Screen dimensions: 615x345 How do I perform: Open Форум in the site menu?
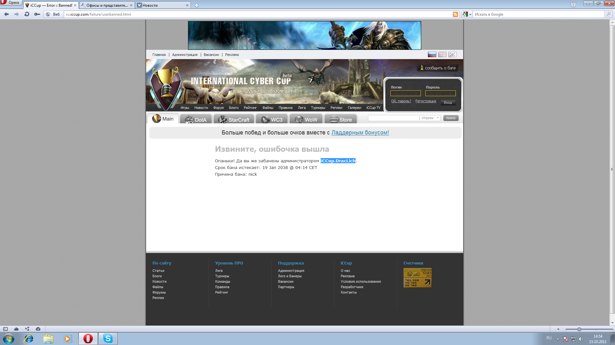point(218,108)
